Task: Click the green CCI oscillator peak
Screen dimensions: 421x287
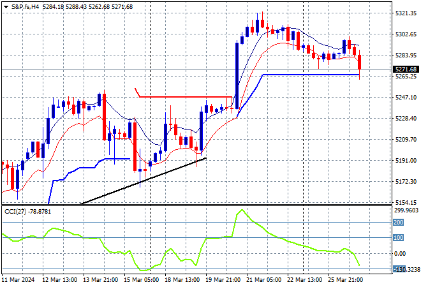Action: pyautogui.click(x=242, y=210)
